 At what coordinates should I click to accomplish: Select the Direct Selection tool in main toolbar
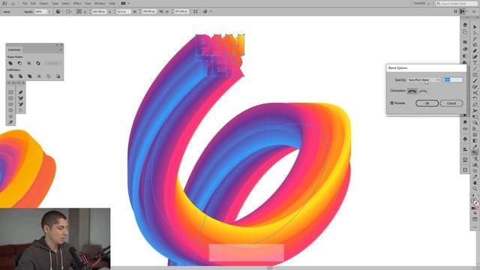[x=475, y=33]
